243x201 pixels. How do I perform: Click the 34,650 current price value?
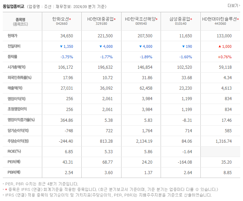tap(67, 36)
